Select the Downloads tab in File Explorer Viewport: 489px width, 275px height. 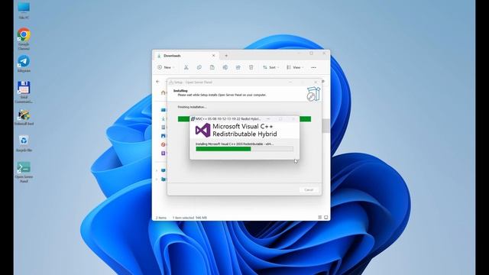[186, 56]
